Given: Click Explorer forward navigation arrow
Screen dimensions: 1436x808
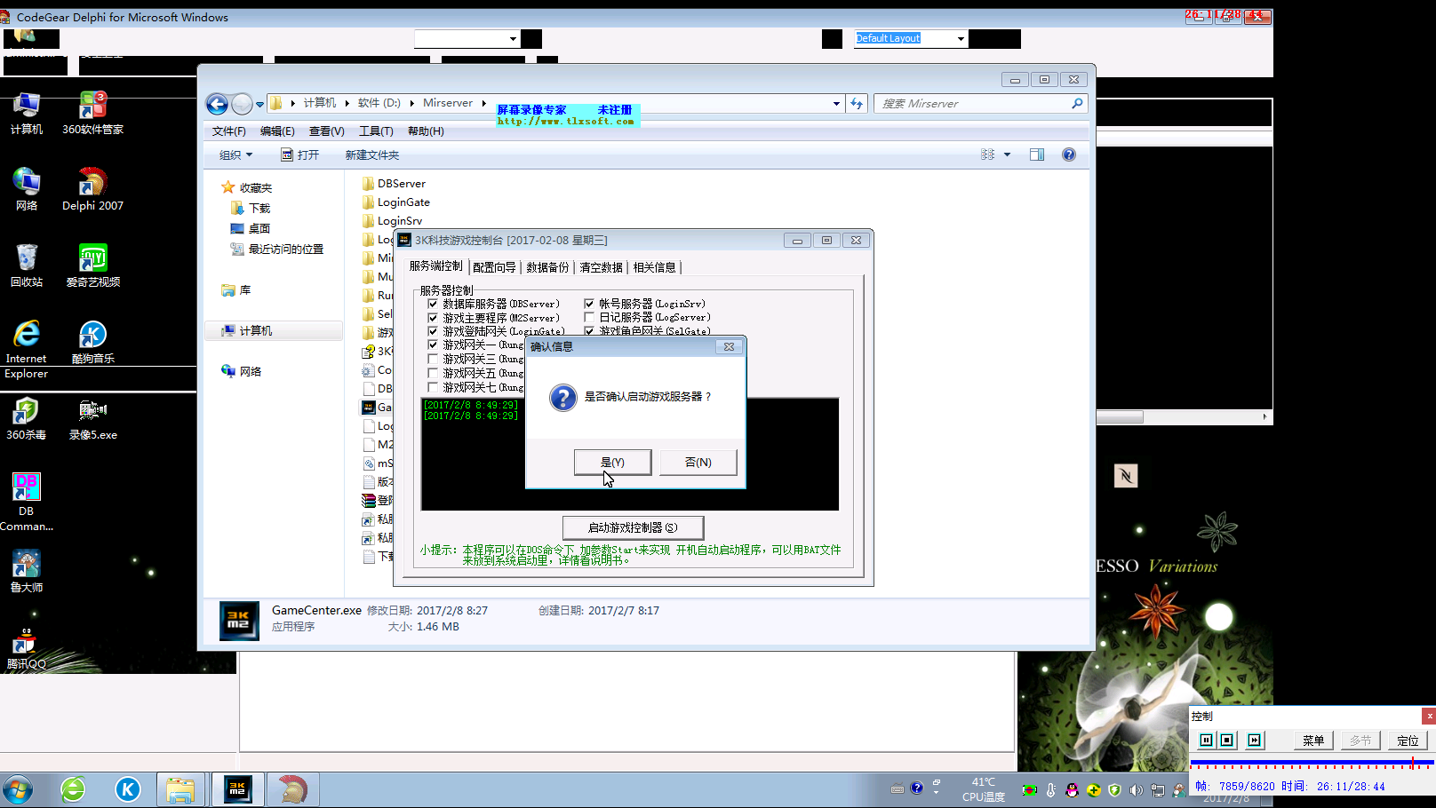Looking at the screenshot, I should click(242, 104).
